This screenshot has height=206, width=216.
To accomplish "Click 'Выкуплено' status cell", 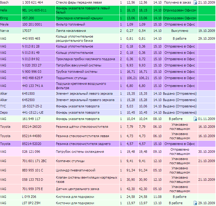I will [180, 31].
